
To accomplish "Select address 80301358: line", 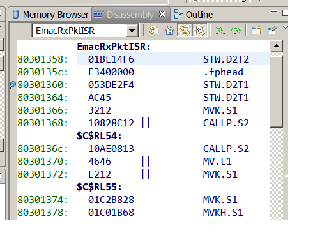I will tap(43, 59).
